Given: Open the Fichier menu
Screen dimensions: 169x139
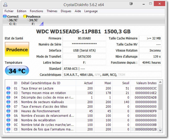Looking at the screenshot, I should point(9,11).
